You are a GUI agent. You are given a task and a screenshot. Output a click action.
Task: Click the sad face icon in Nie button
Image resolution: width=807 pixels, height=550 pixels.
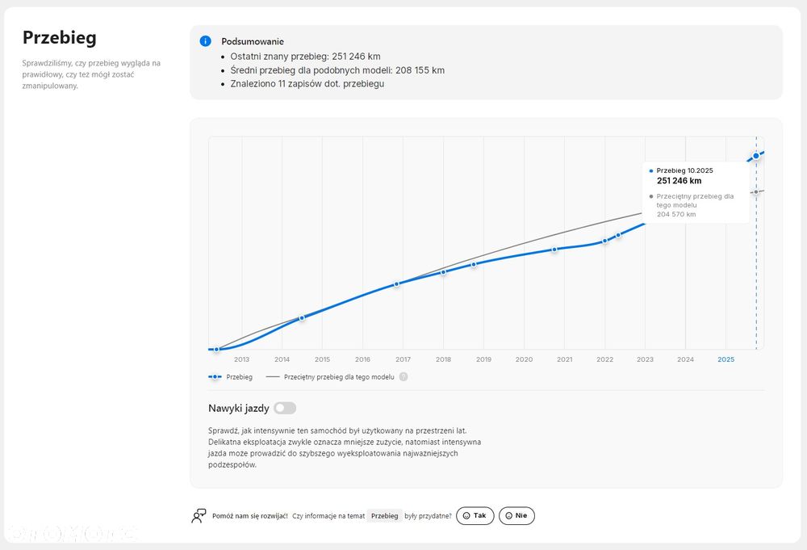click(x=509, y=515)
